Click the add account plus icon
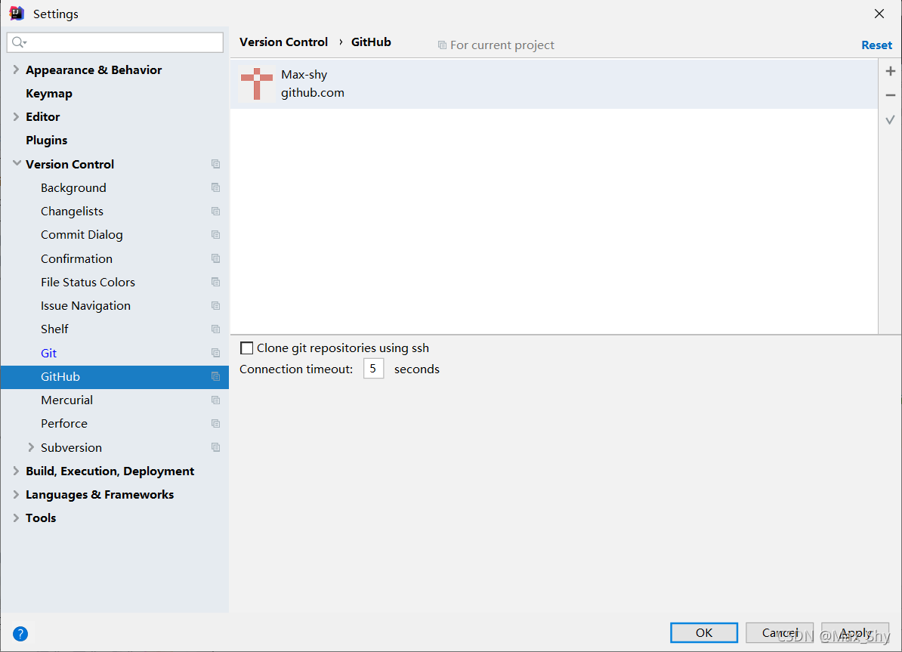Viewport: 902px width, 652px height. tap(890, 71)
